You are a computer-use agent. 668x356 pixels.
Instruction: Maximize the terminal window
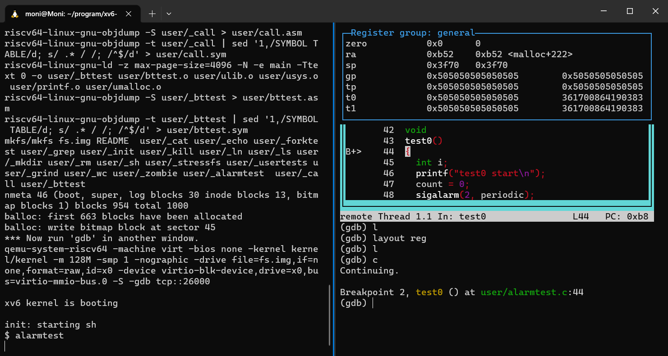point(630,11)
